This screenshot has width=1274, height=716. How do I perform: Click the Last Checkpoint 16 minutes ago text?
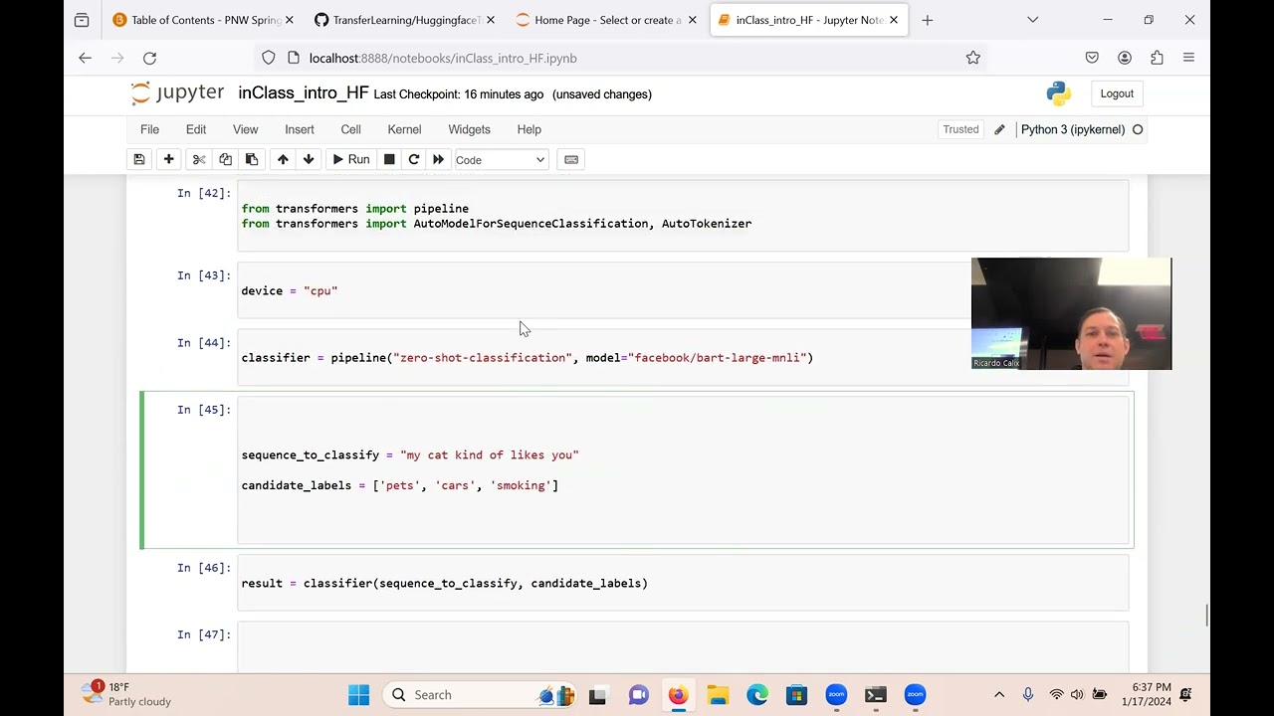coord(458,94)
